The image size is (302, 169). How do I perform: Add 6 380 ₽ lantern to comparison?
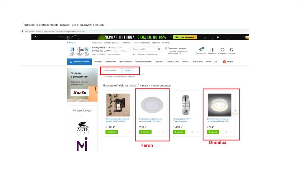tap(125, 132)
